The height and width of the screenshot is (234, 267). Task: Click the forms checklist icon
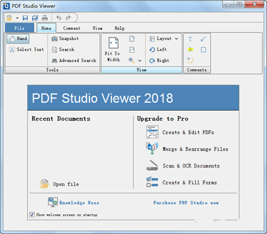pyautogui.click(x=152, y=182)
